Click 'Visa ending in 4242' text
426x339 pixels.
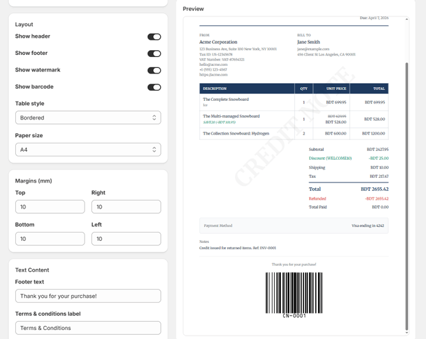(368, 226)
